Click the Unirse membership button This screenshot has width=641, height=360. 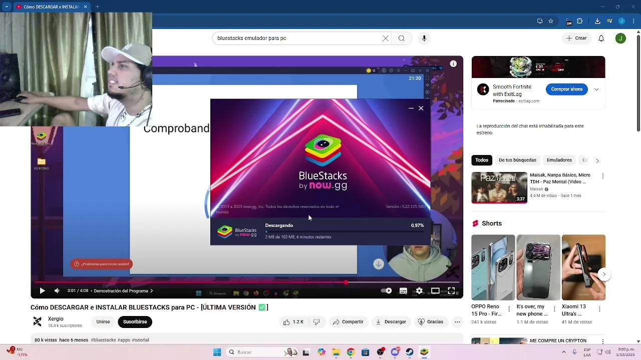coord(103,322)
